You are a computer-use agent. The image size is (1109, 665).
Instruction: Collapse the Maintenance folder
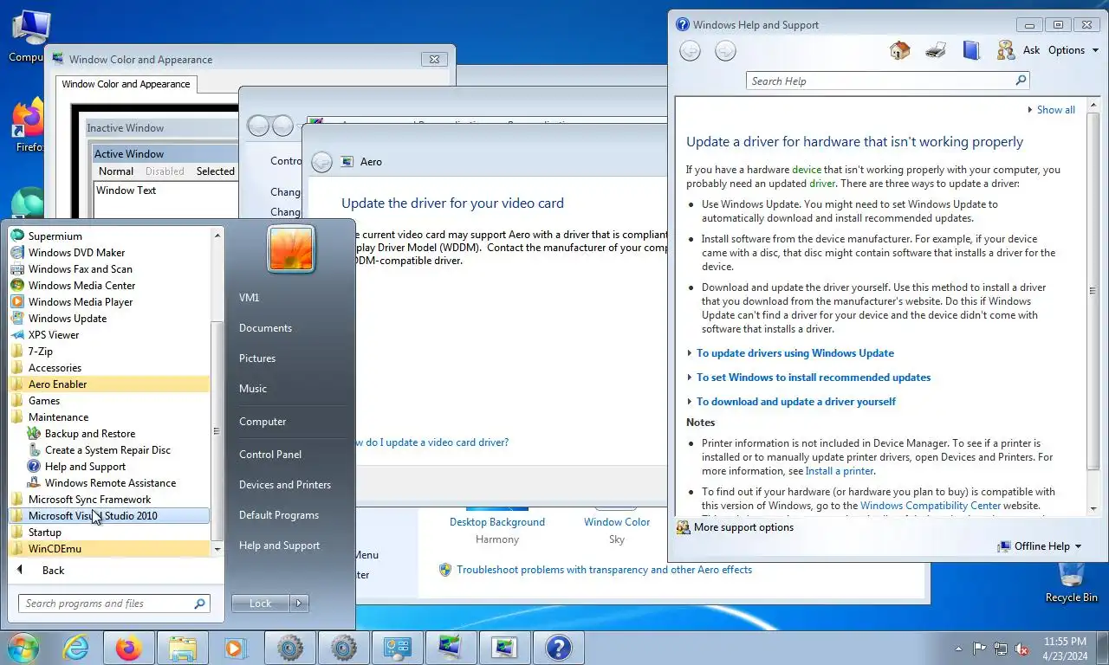109,416
